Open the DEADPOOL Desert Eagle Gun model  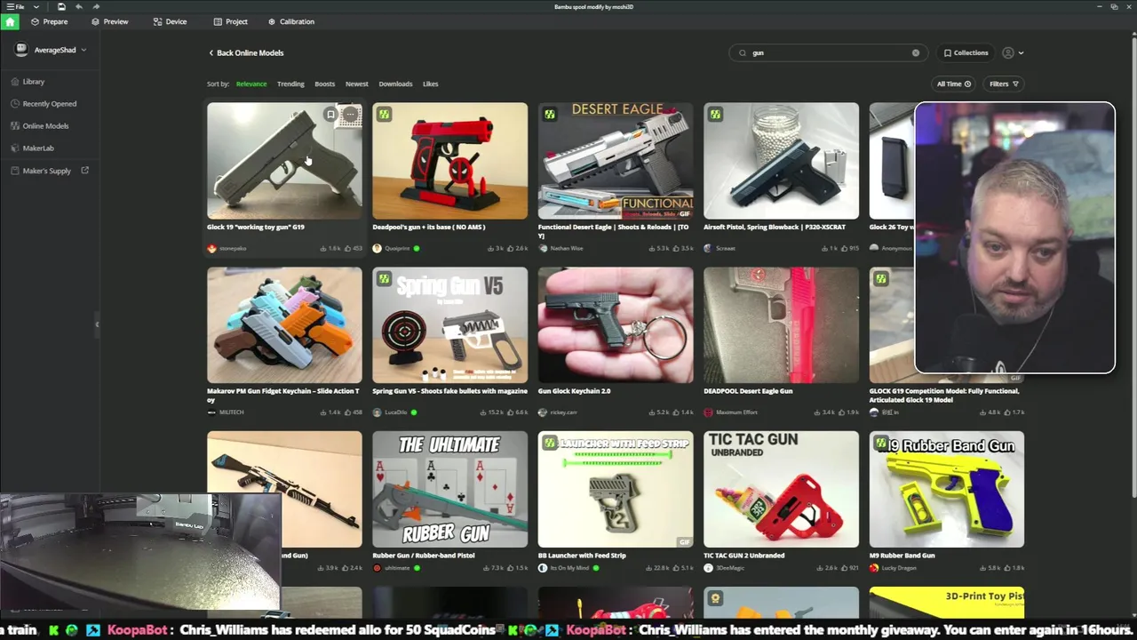pos(781,325)
